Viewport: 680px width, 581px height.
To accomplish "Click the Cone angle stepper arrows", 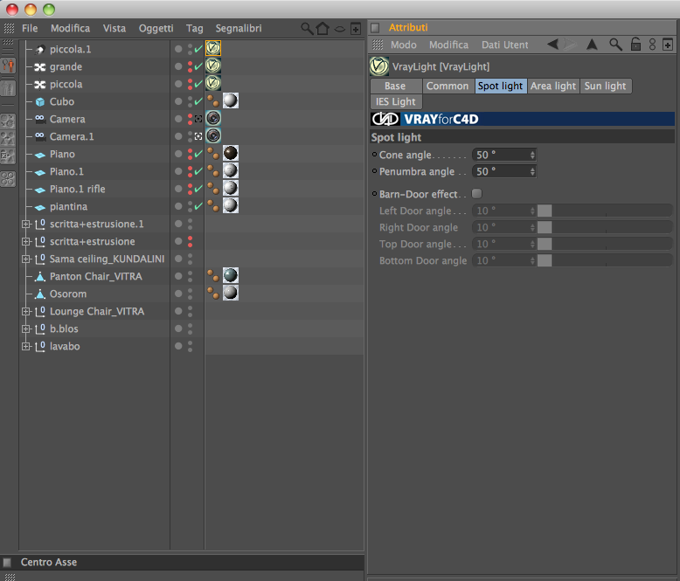I will pyautogui.click(x=532, y=155).
